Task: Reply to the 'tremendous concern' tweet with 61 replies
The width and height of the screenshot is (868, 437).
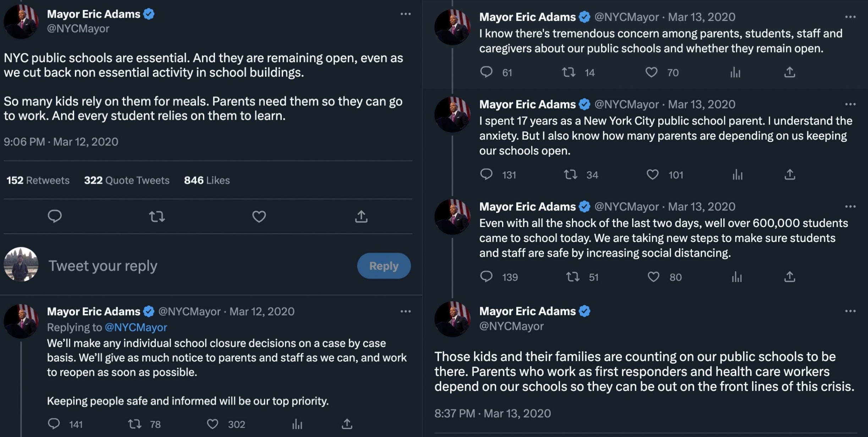Action: (486, 72)
